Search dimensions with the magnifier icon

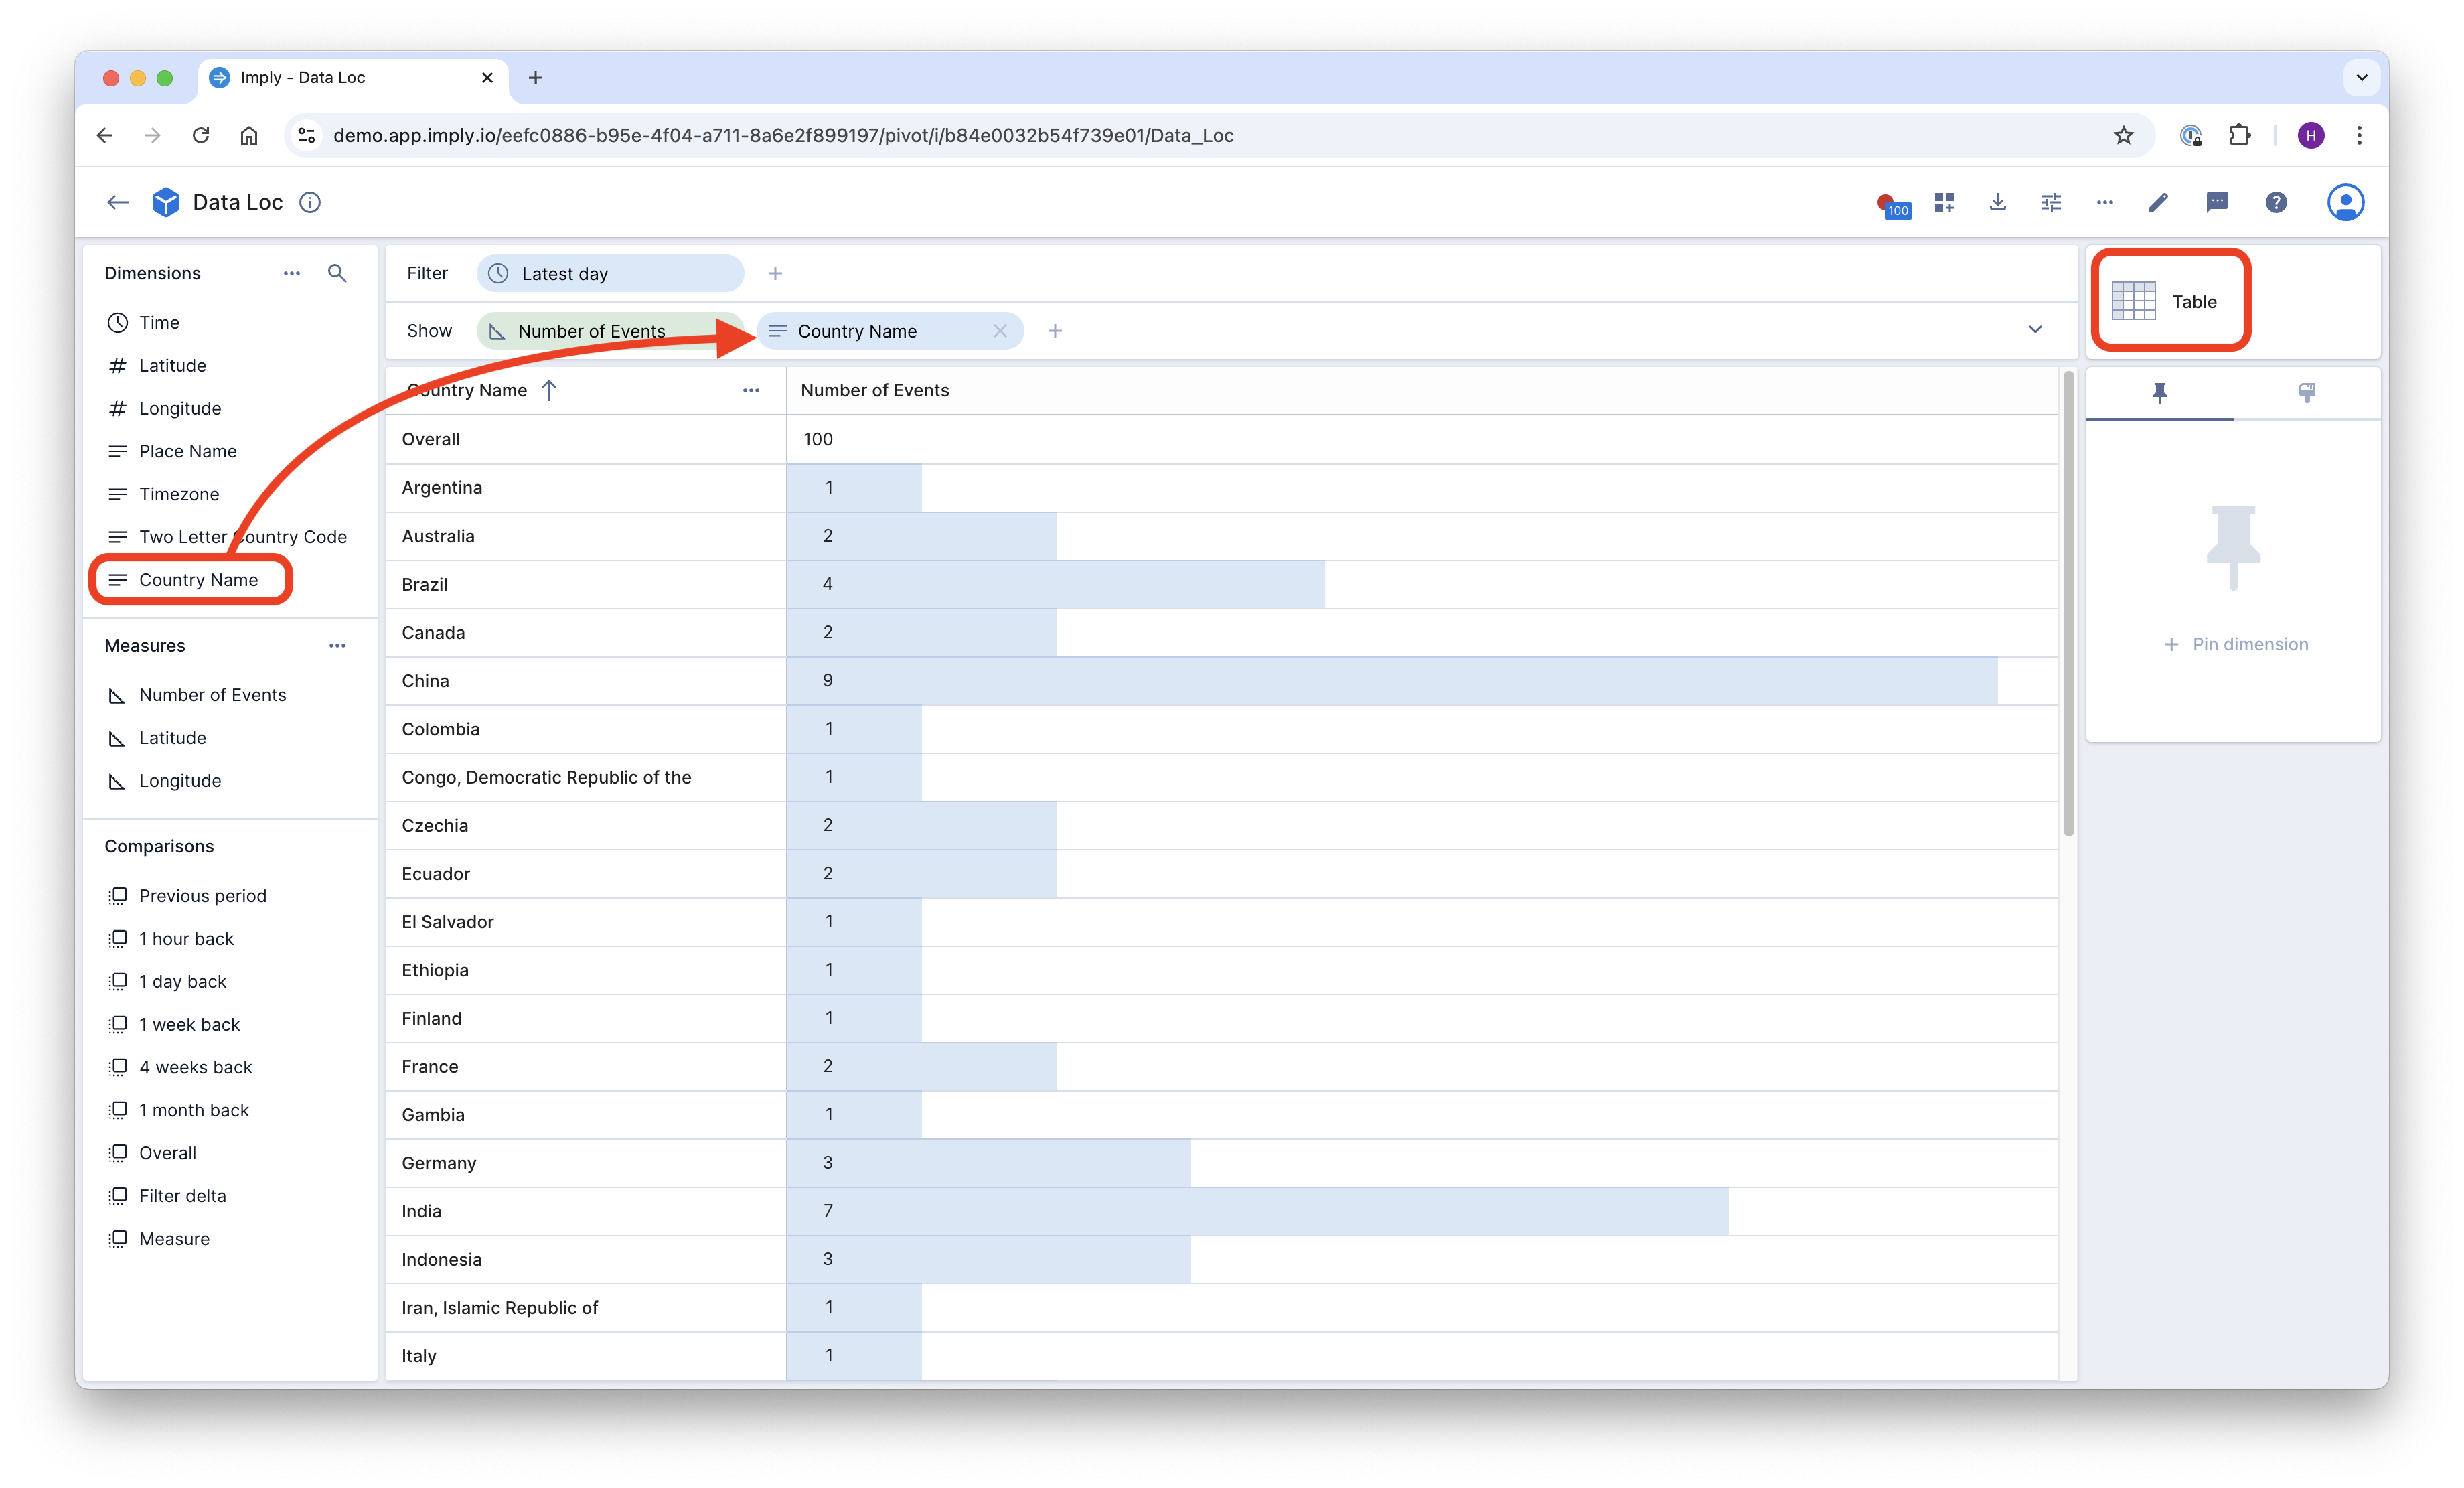[x=337, y=273]
